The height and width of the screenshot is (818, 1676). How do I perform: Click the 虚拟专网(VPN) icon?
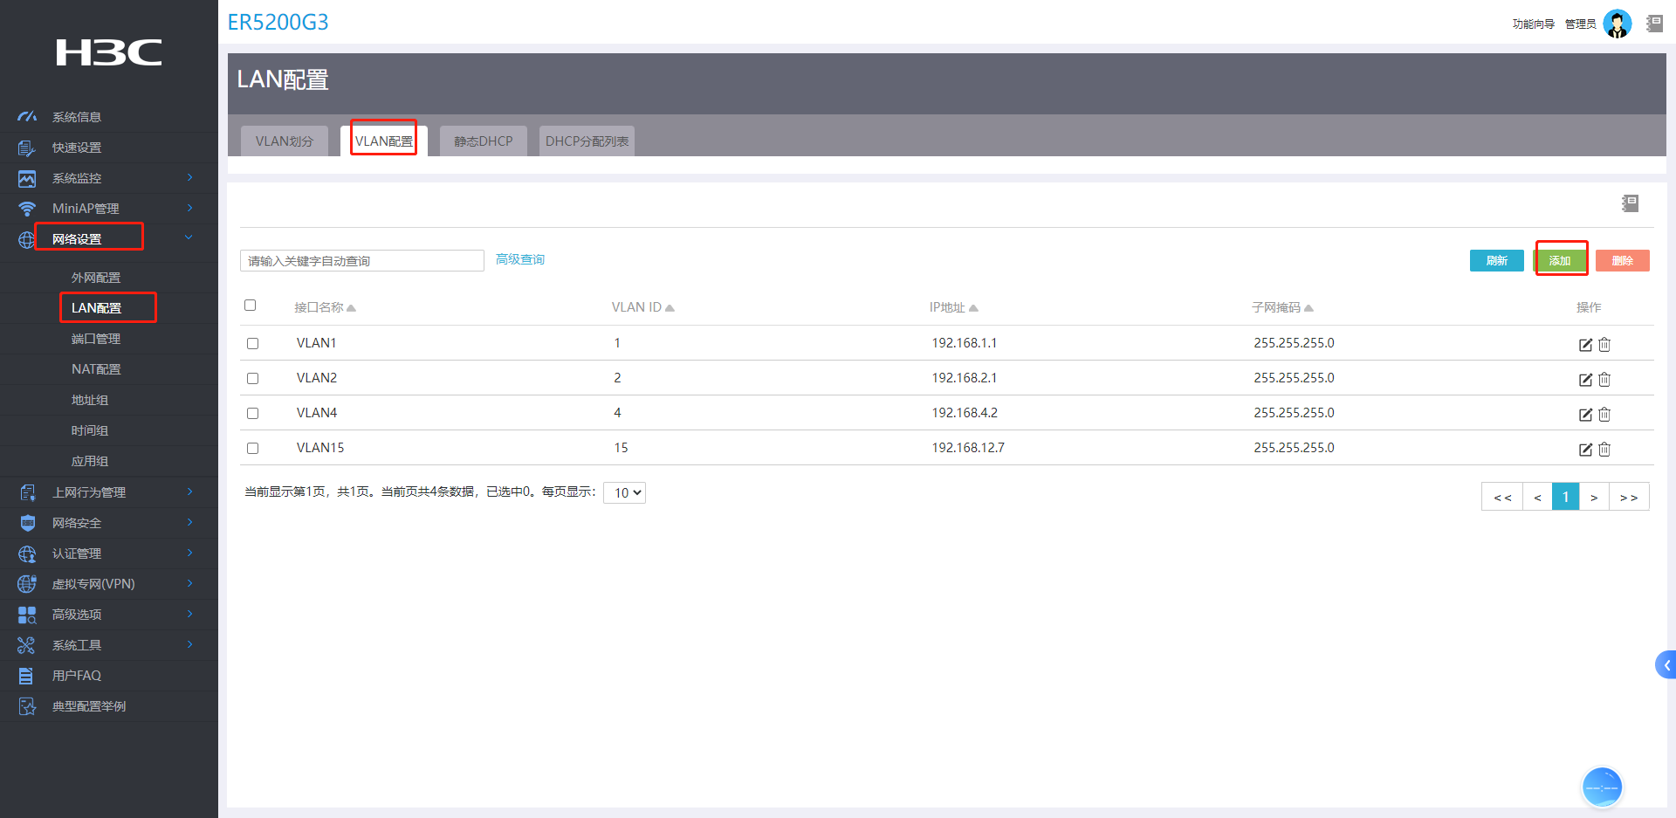27,584
